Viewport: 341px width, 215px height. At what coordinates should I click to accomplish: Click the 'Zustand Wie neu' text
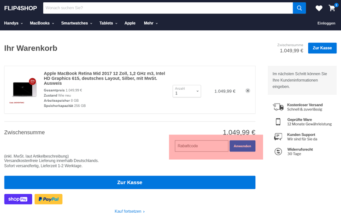click(57, 95)
